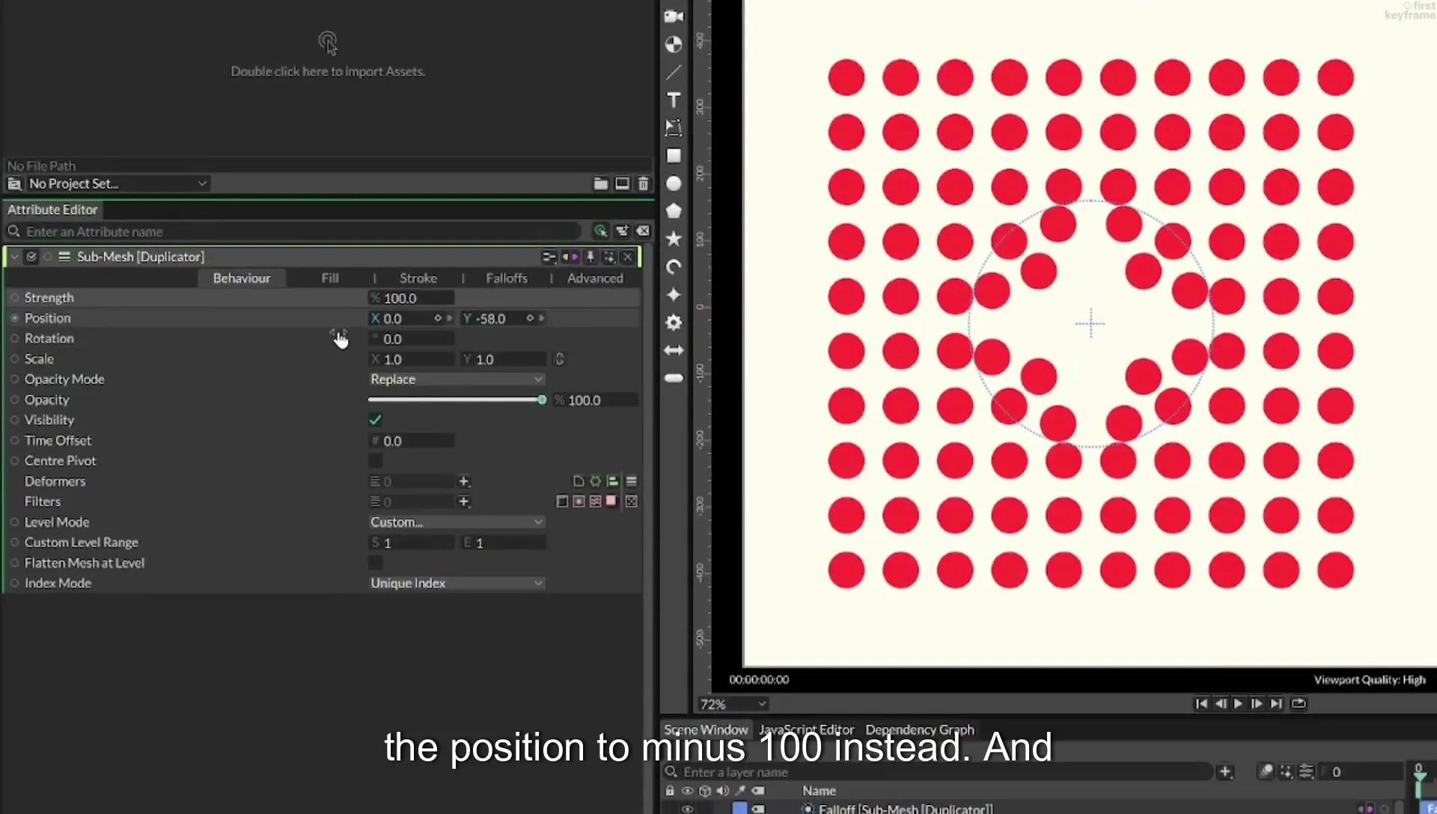
Task: Open the Opacity Mode Replace dropdown
Action: click(x=457, y=379)
